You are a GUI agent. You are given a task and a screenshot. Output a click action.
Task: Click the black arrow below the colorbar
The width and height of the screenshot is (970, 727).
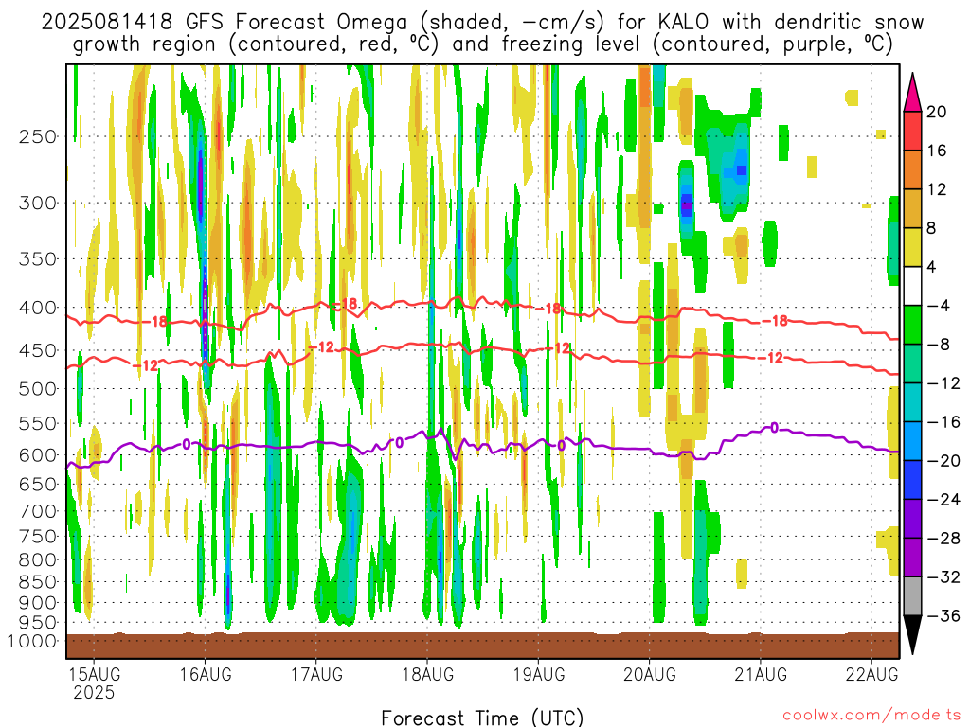point(912,635)
